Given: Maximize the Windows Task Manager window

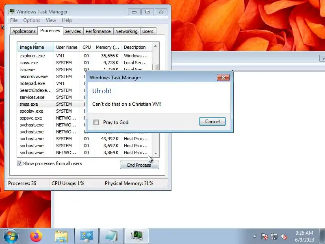Looking at the screenshot, I should (147, 12).
